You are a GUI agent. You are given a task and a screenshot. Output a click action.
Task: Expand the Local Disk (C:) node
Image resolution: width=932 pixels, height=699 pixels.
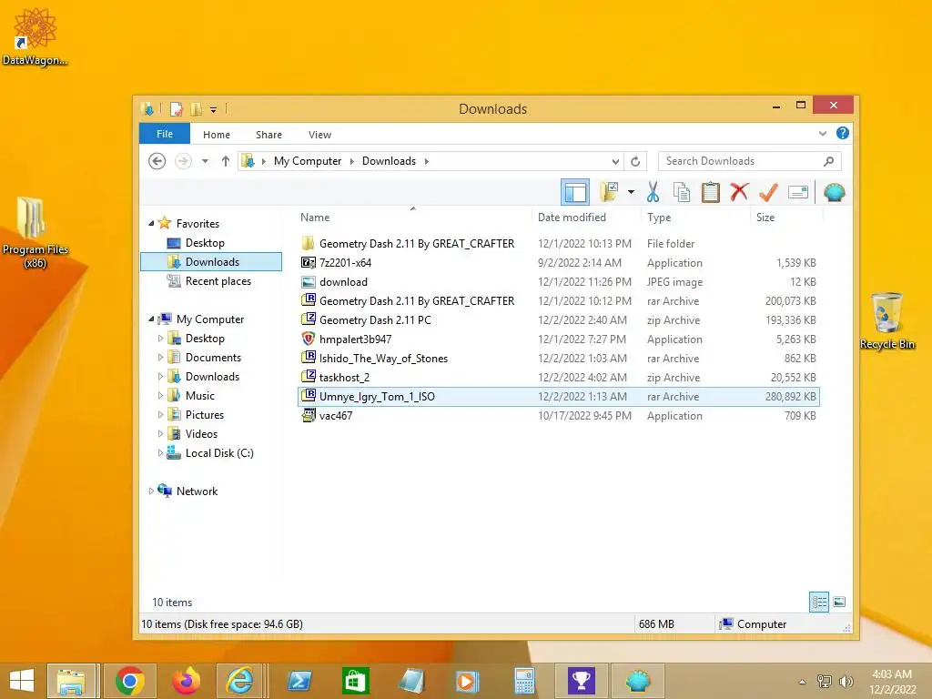coord(160,453)
